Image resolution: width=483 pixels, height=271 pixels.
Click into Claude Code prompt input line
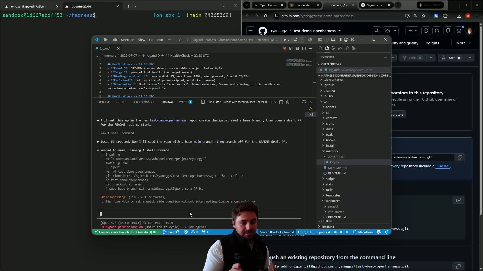(199, 214)
